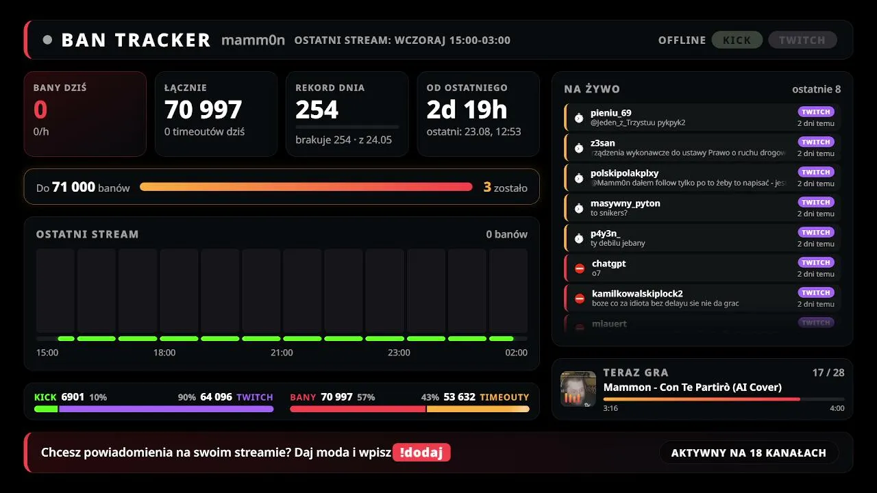Click the first chart bar at 15:00
Image resolution: width=877 pixels, height=493 pixels.
coord(55,291)
